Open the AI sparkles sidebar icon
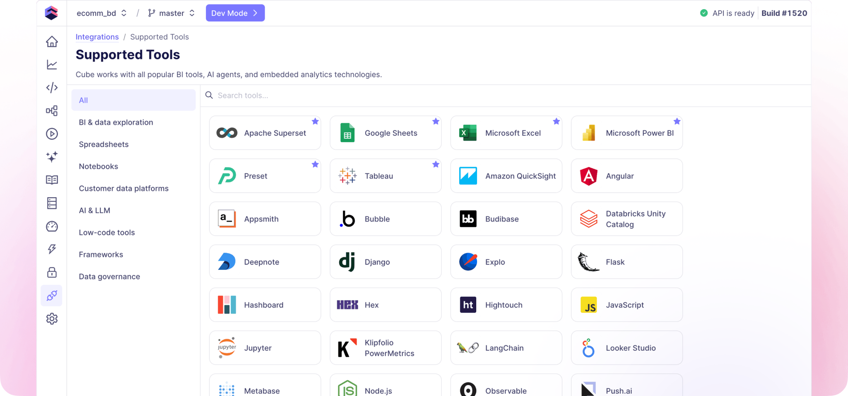The image size is (848, 396). (x=52, y=157)
